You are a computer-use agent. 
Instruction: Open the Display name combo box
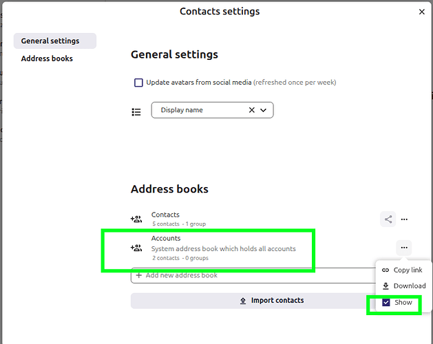click(200, 110)
